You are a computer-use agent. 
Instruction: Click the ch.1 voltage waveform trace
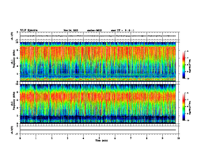(98, 36)
